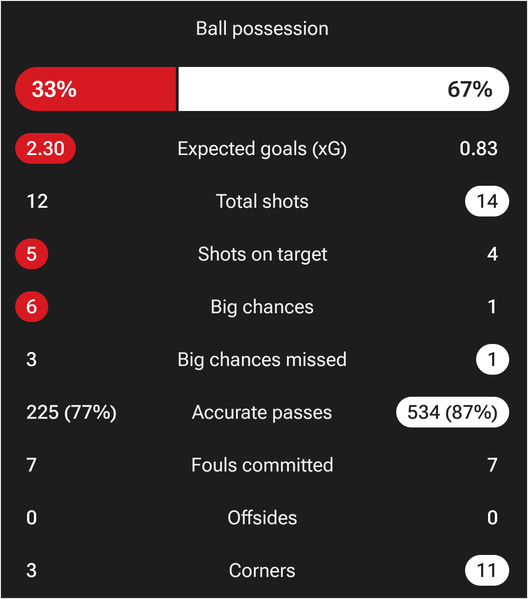Click the 0.83 expected goals value
The height and width of the screenshot is (599, 528).
click(x=478, y=149)
